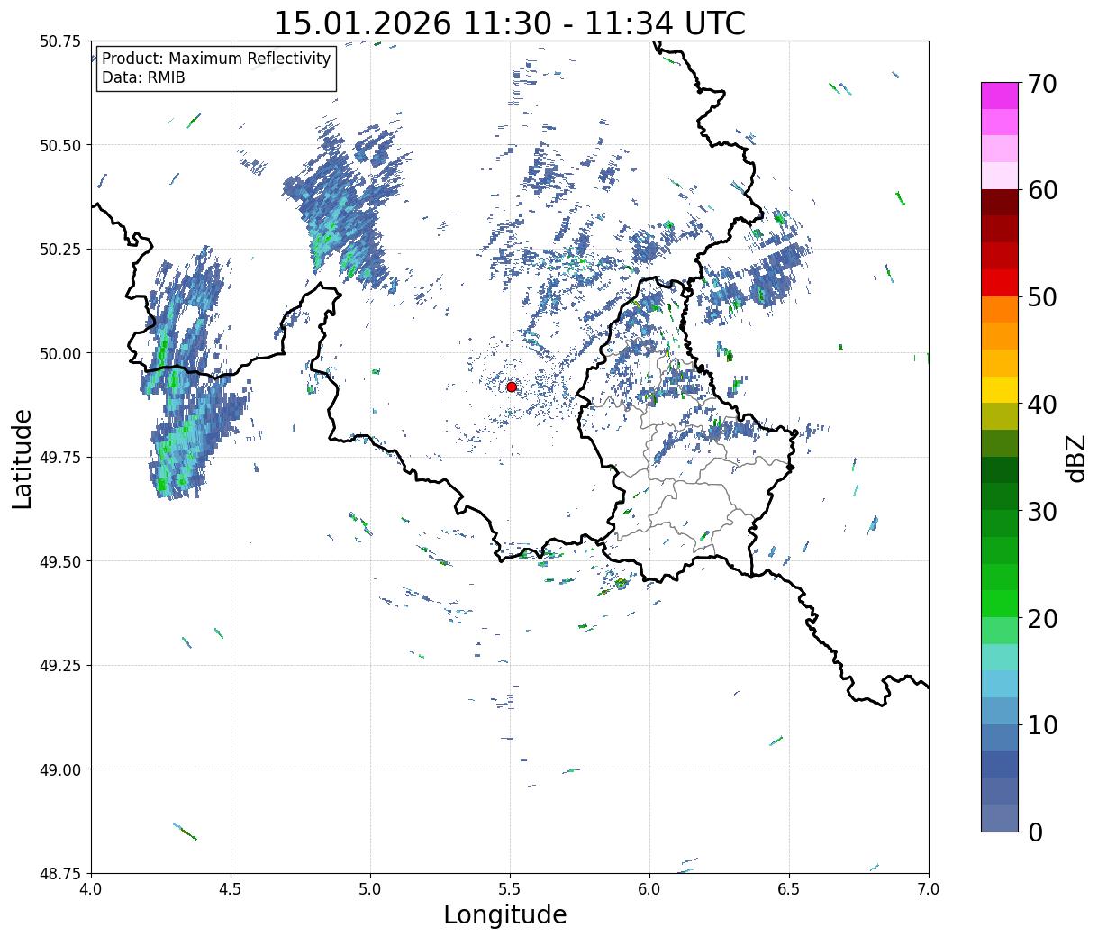The height and width of the screenshot is (937, 1098).
Task: Click the latitude tick label 50.25
Action: [61, 250]
